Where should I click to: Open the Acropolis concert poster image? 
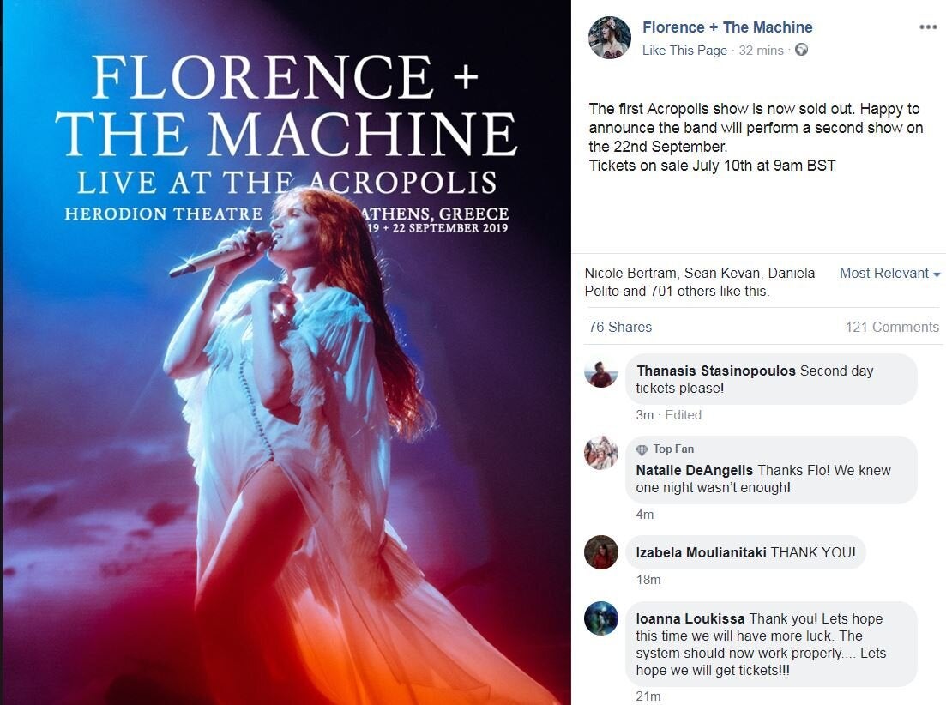click(x=286, y=352)
